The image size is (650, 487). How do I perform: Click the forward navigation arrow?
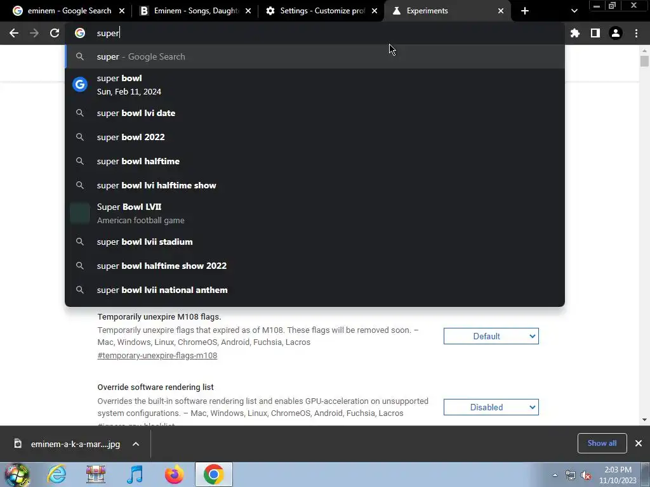34,33
